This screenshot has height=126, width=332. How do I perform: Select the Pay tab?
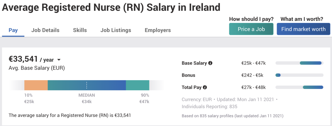(13, 30)
